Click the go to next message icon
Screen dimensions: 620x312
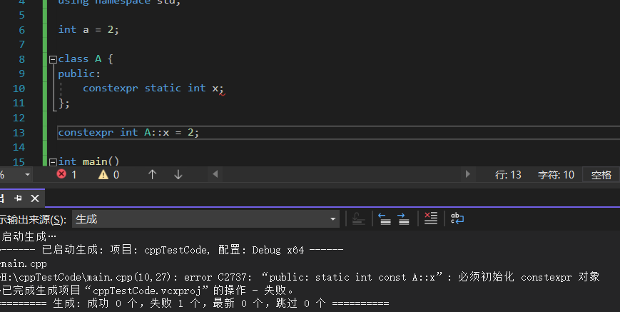pos(403,219)
